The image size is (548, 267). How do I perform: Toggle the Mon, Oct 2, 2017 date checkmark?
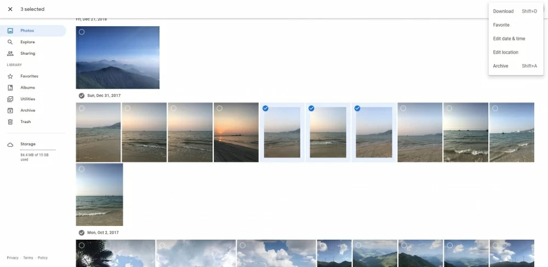[82, 233]
